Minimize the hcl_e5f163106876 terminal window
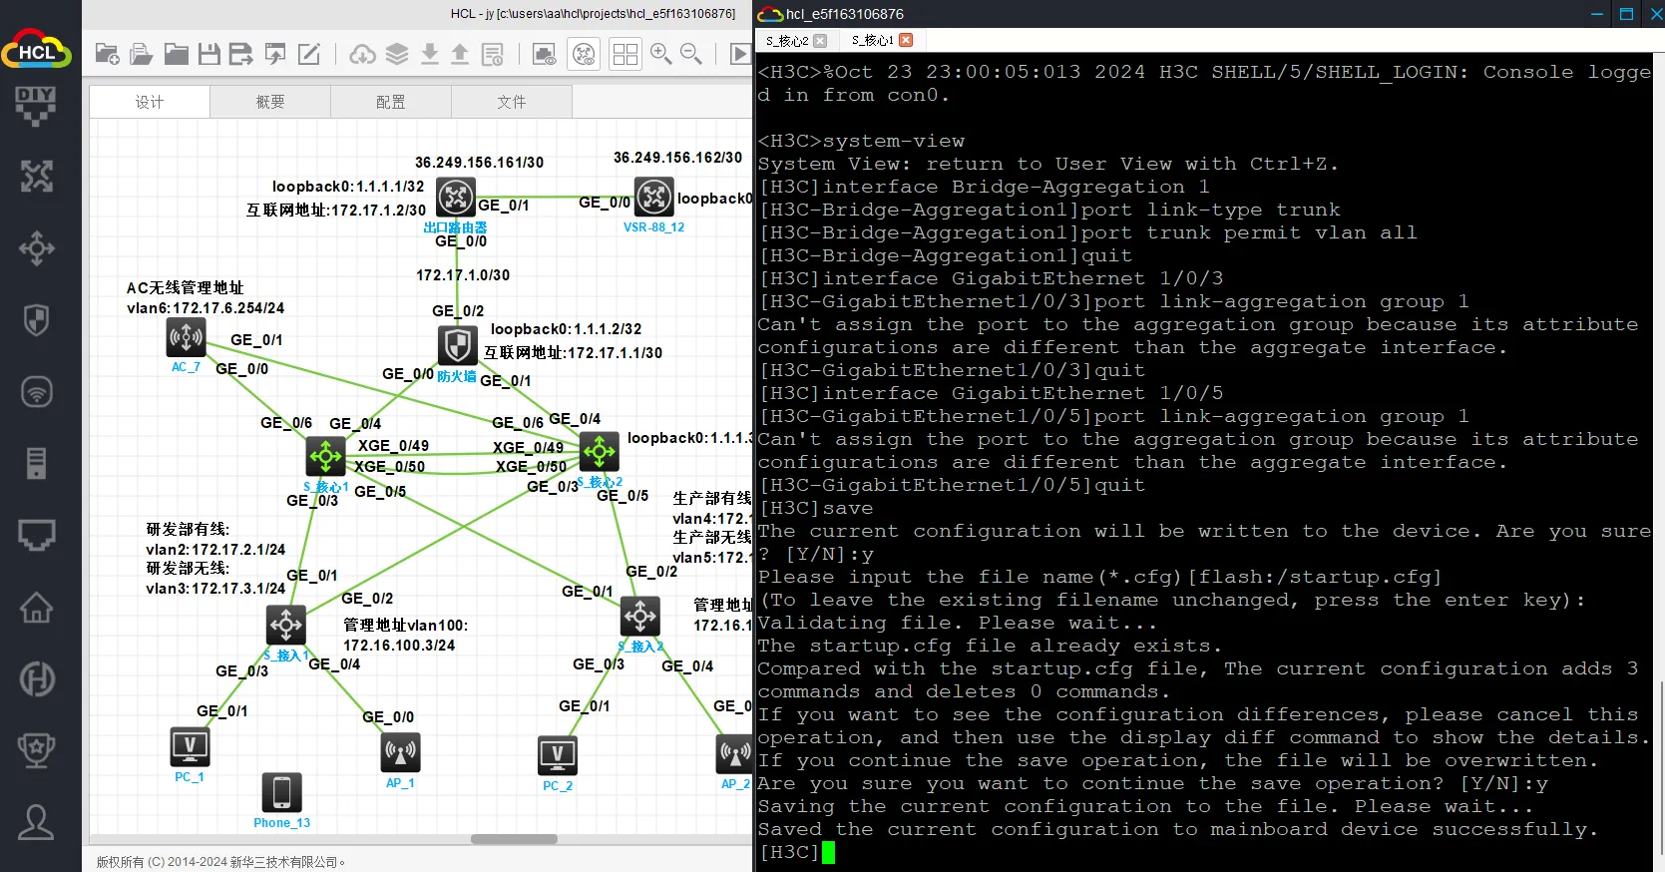1665x872 pixels. [x=1597, y=14]
